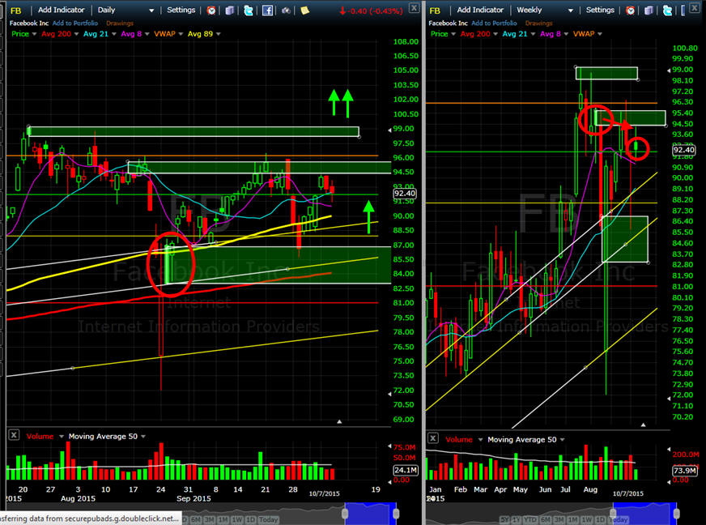
Task: Click the -0.40 (-0.43%) price change readout
Action: [x=371, y=11]
